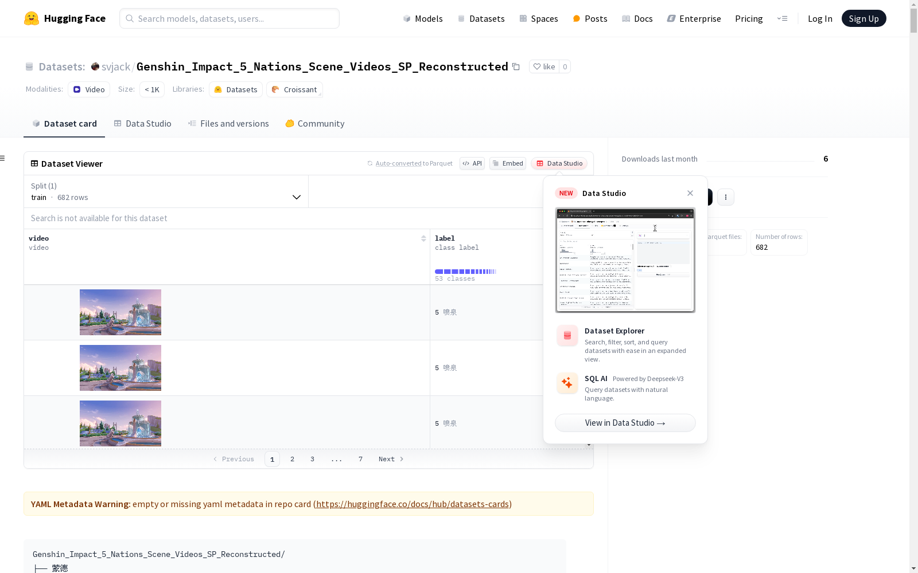The width and height of the screenshot is (918, 573).
Task: Click the second video thumbnail row
Action: click(x=120, y=368)
